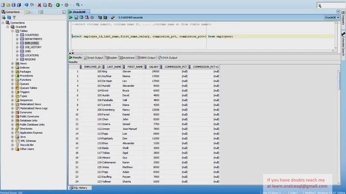The height and width of the screenshot is (194, 346).
Task: Switch to the OWA Output tab
Action: pos(168,58)
